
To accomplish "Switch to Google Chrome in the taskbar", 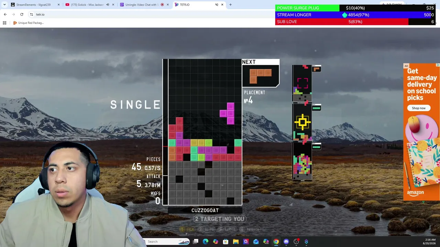I will click(x=276, y=242).
